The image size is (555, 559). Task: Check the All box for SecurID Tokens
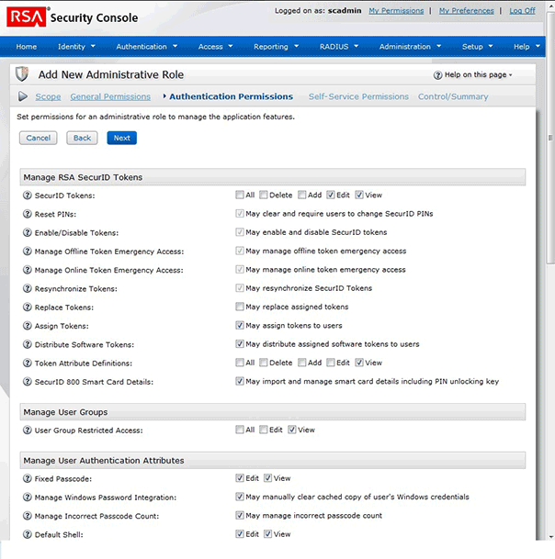tap(240, 195)
